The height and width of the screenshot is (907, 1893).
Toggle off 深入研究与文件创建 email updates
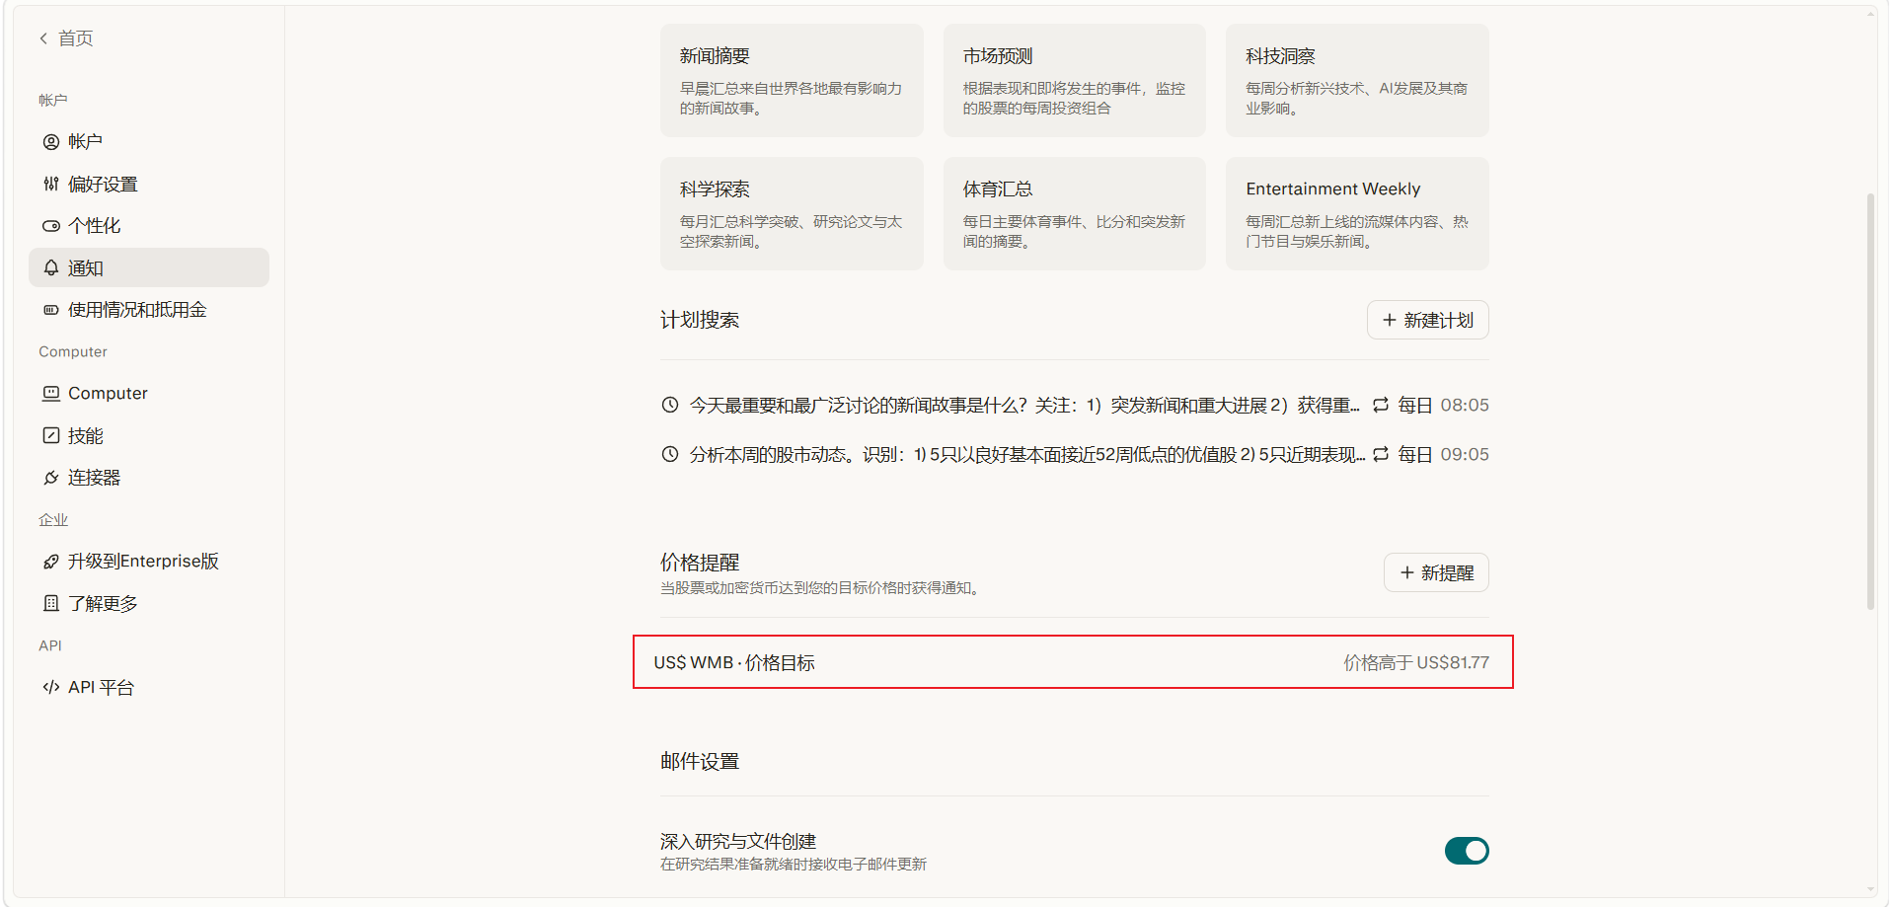(x=1467, y=851)
